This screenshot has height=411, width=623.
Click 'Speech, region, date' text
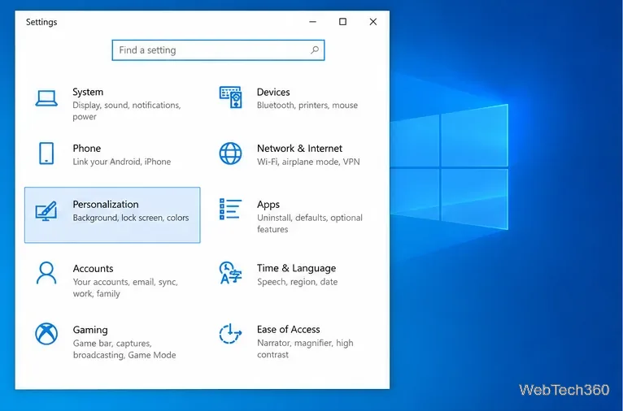point(297,282)
